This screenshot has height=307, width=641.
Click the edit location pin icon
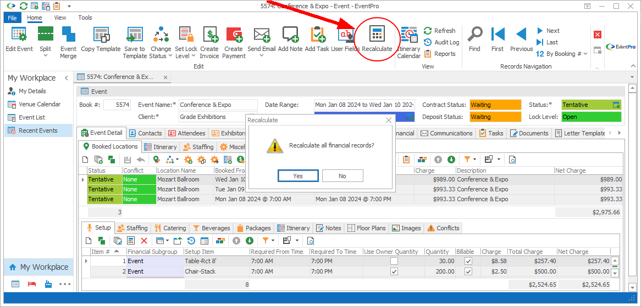(156, 160)
